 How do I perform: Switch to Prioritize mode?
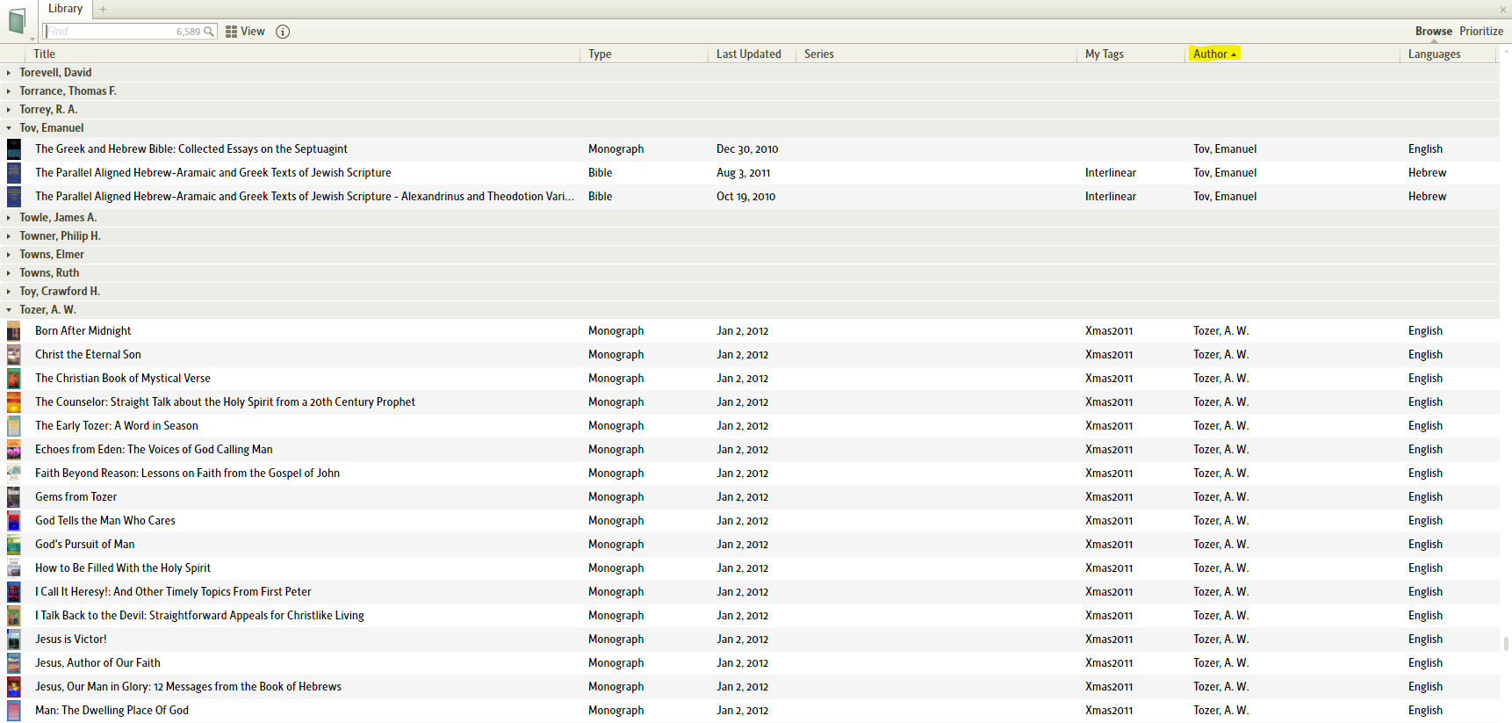pos(1481,32)
